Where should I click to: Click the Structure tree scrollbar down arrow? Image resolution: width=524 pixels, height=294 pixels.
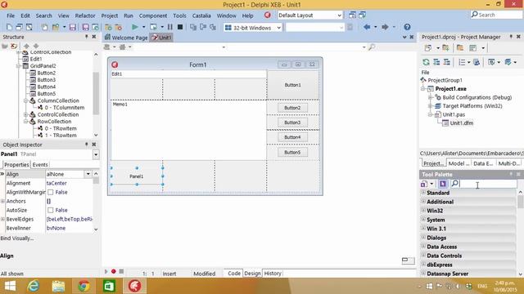point(96,135)
